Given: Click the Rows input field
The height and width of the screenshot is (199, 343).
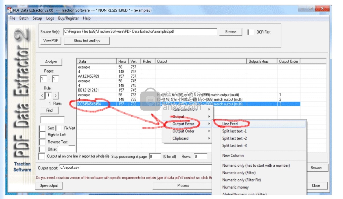Looking at the screenshot, I should pyautogui.click(x=201, y=156).
